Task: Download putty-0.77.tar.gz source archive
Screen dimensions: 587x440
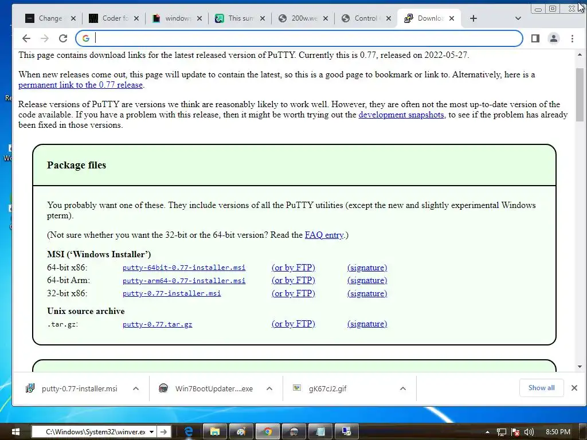Action: tap(157, 324)
